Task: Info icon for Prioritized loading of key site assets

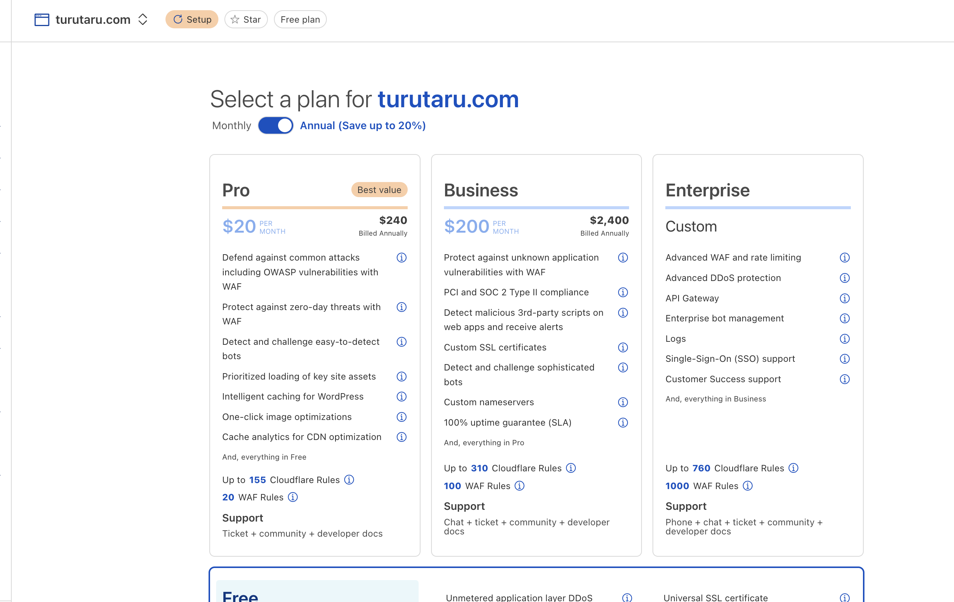Action: pyautogui.click(x=401, y=377)
